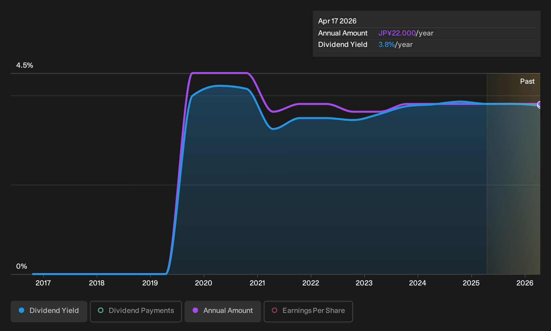Toggle the Dividend Yield series
The height and width of the screenshot is (331, 551).
[49, 311]
